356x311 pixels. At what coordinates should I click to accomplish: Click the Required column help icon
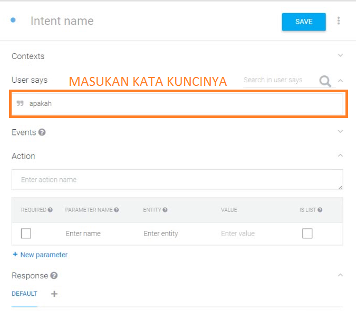point(50,210)
